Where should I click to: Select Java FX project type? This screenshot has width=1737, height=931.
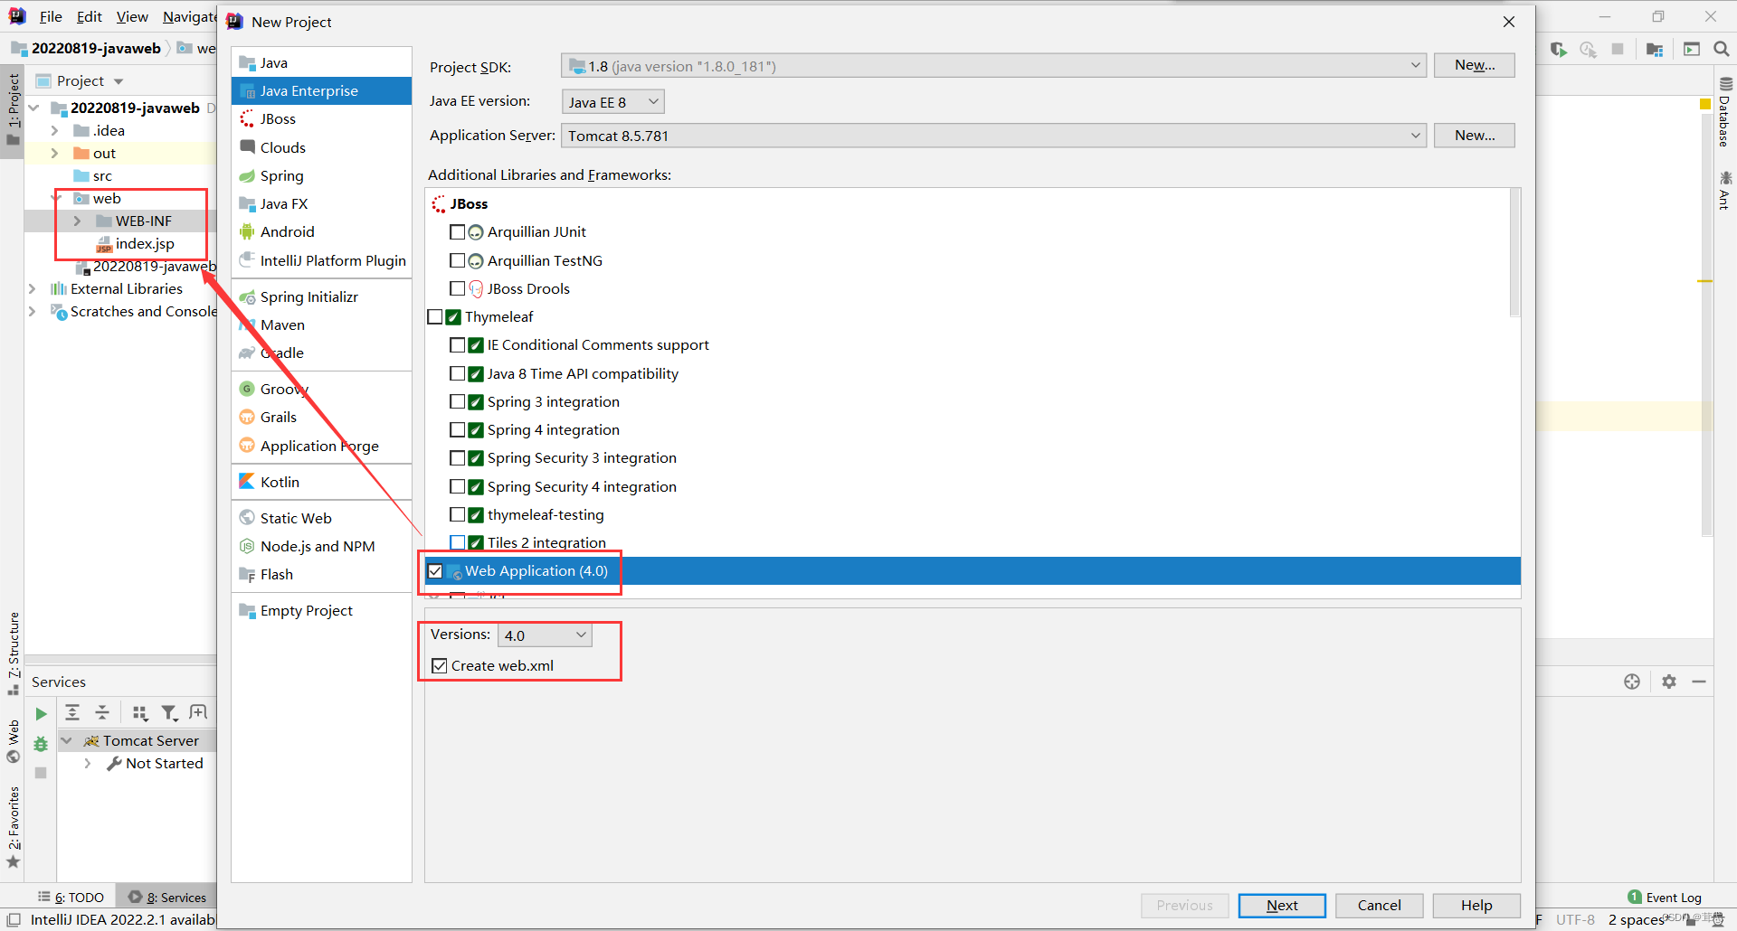coord(321,203)
